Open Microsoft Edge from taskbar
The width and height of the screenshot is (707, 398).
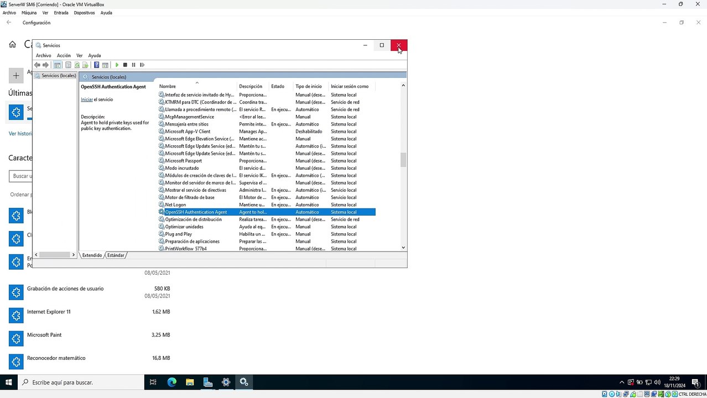click(x=171, y=382)
